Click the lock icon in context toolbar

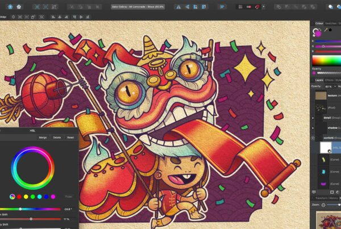pos(33,16)
